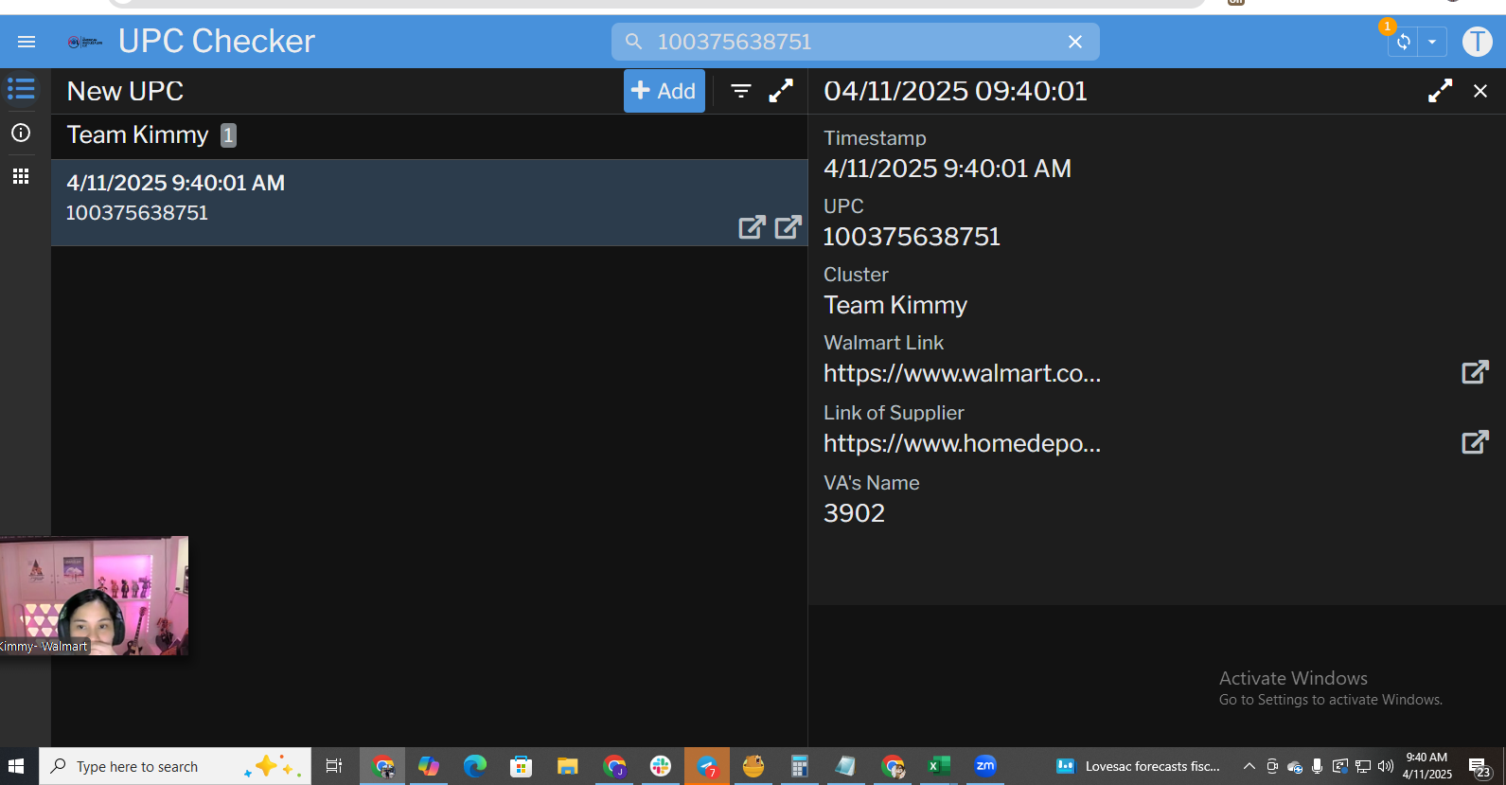Screen dimensions: 1506x785
Task: Open the hamburger navigation menu
Action: coord(27,42)
